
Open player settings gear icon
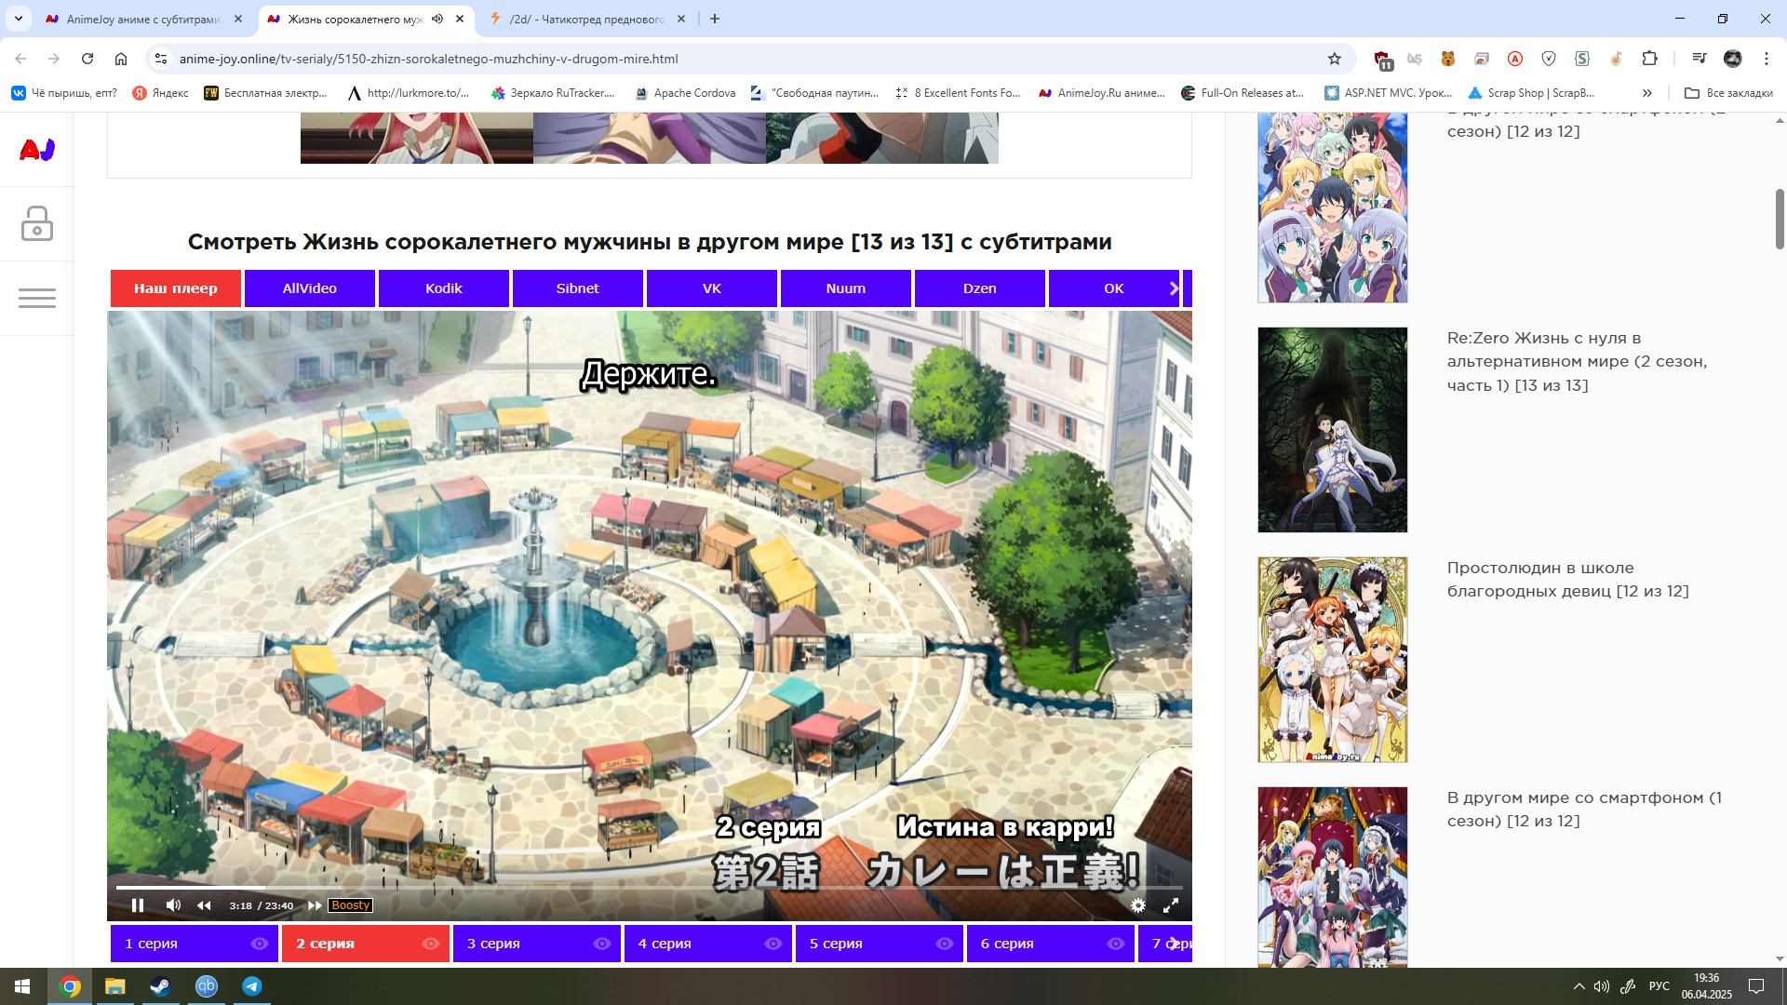coord(1137,905)
